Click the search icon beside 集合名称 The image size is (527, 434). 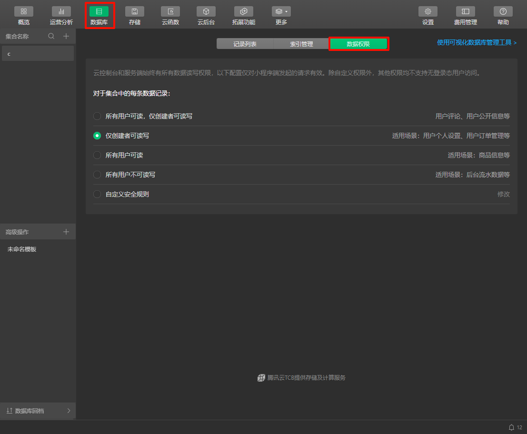[51, 36]
